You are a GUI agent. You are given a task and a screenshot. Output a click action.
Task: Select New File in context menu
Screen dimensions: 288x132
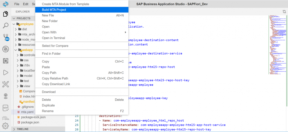(82, 15)
